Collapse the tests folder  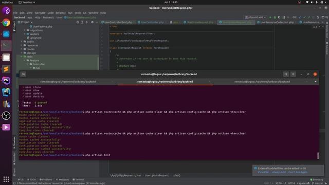22,57
